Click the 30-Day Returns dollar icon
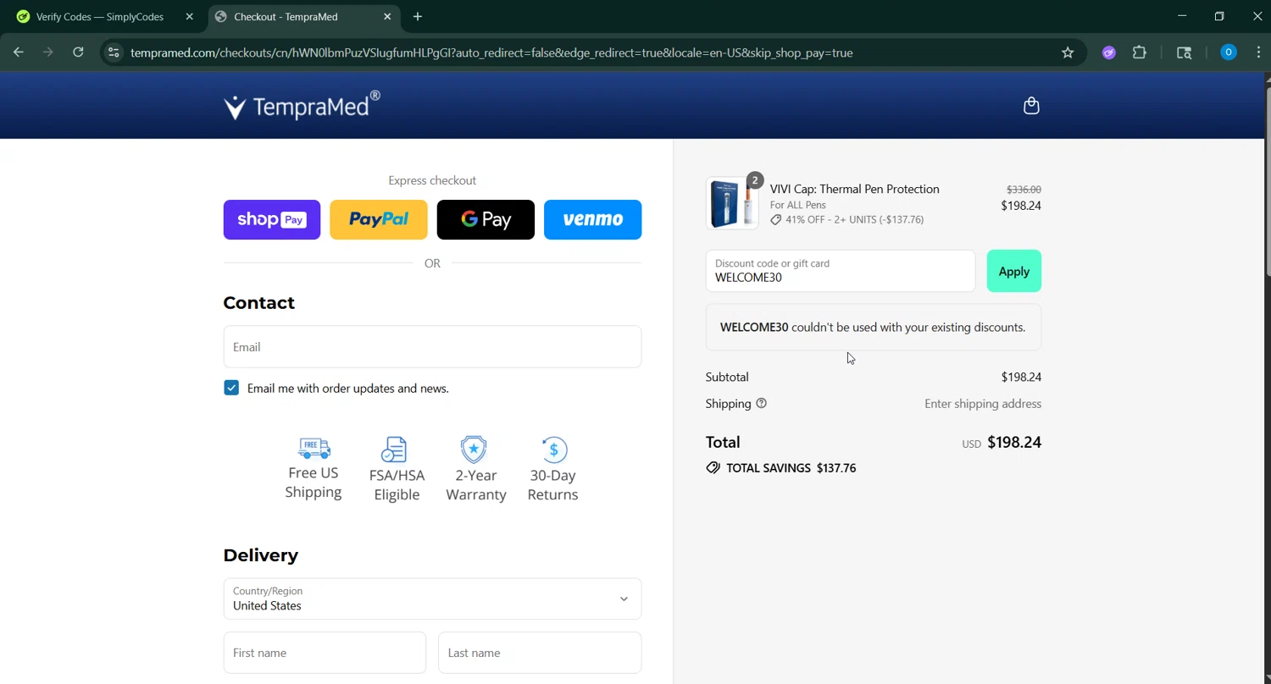 (553, 450)
